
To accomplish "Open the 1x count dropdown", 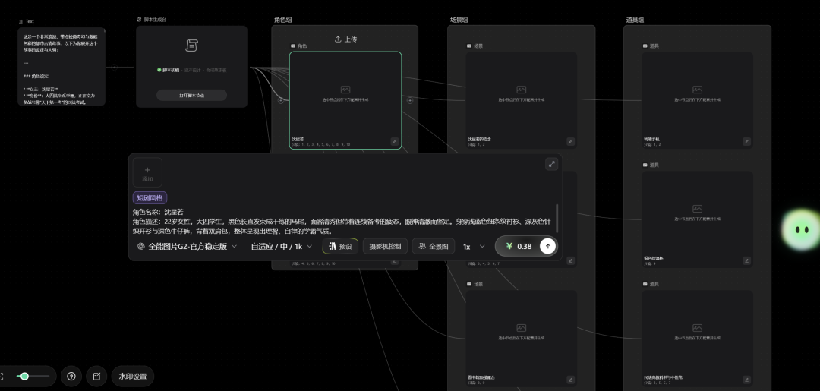I will pos(474,246).
